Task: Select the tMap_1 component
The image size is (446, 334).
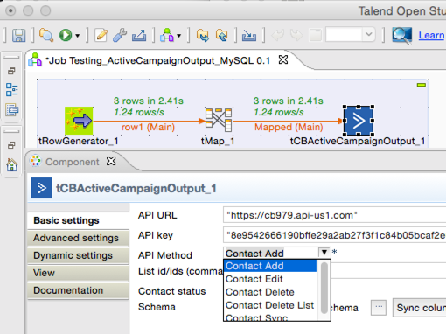Action: pos(219,120)
